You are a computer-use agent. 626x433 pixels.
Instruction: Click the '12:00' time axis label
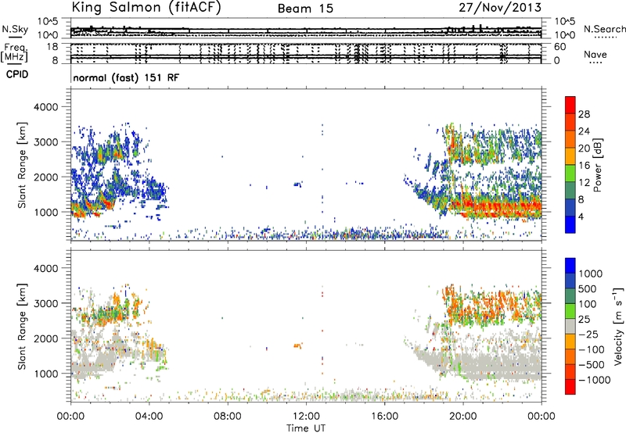306,417
